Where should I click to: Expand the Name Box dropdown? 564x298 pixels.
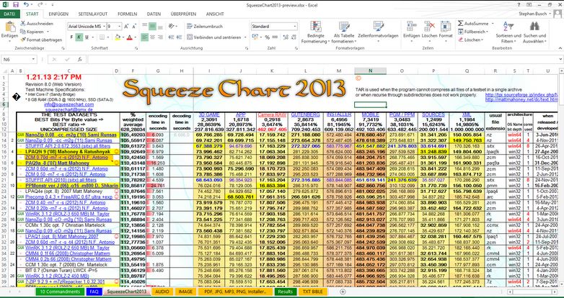(x=33, y=60)
